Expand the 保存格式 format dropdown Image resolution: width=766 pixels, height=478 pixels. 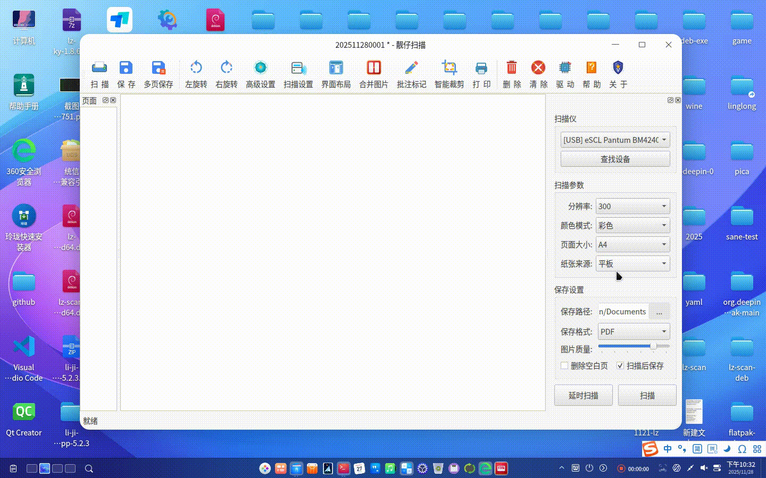(x=634, y=331)
